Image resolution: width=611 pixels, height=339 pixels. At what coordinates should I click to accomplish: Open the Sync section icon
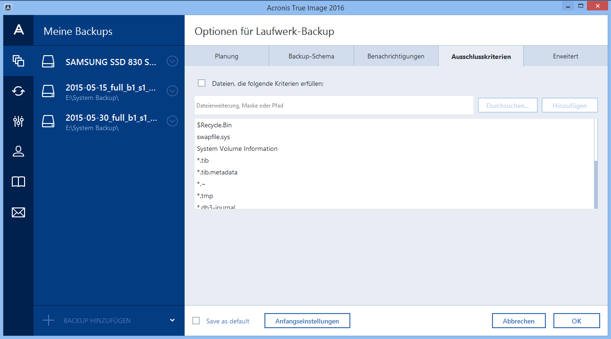[18, 91]
